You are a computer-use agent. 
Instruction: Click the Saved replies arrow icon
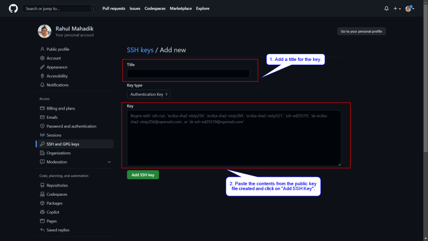42,230
